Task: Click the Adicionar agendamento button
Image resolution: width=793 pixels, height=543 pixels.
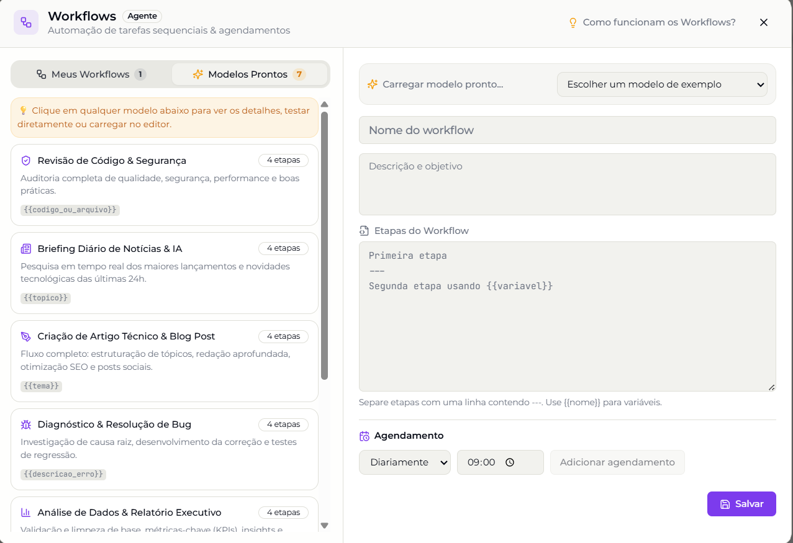Action: 617,462
